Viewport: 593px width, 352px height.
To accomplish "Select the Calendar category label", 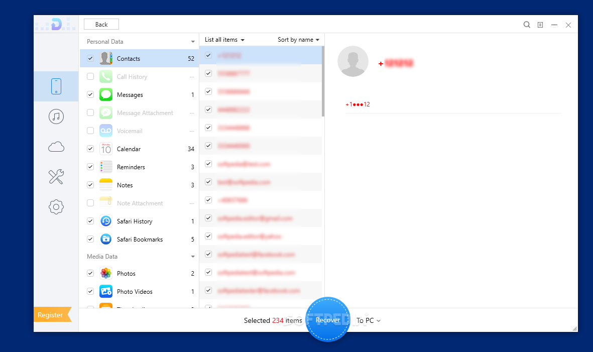I will pyautogui.click(x=129, y=149).
